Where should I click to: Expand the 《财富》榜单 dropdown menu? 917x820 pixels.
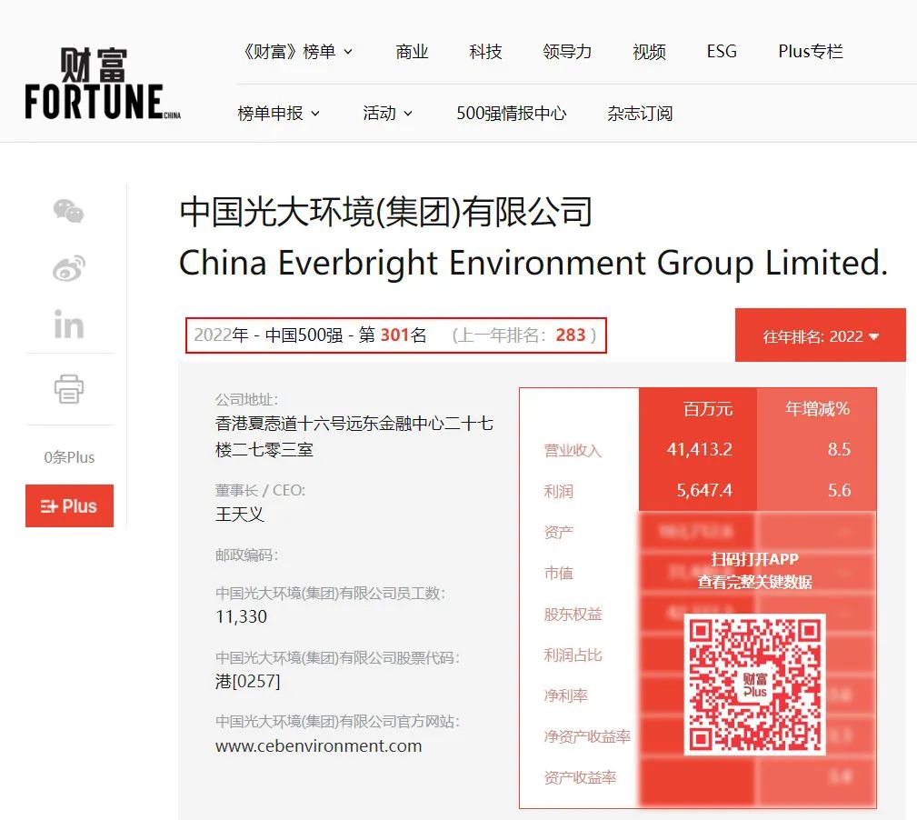(298, 52)
